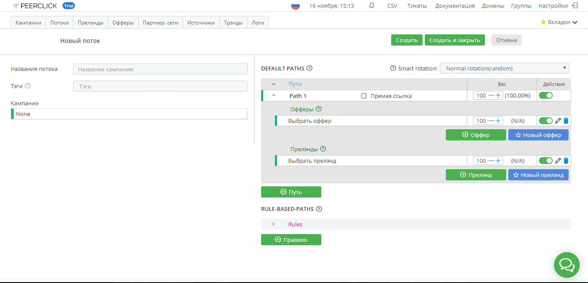Screen dimensions: 588x283
Task: Toggle the Выбрать оффер row switch
Action: click(x=545, y=121)
